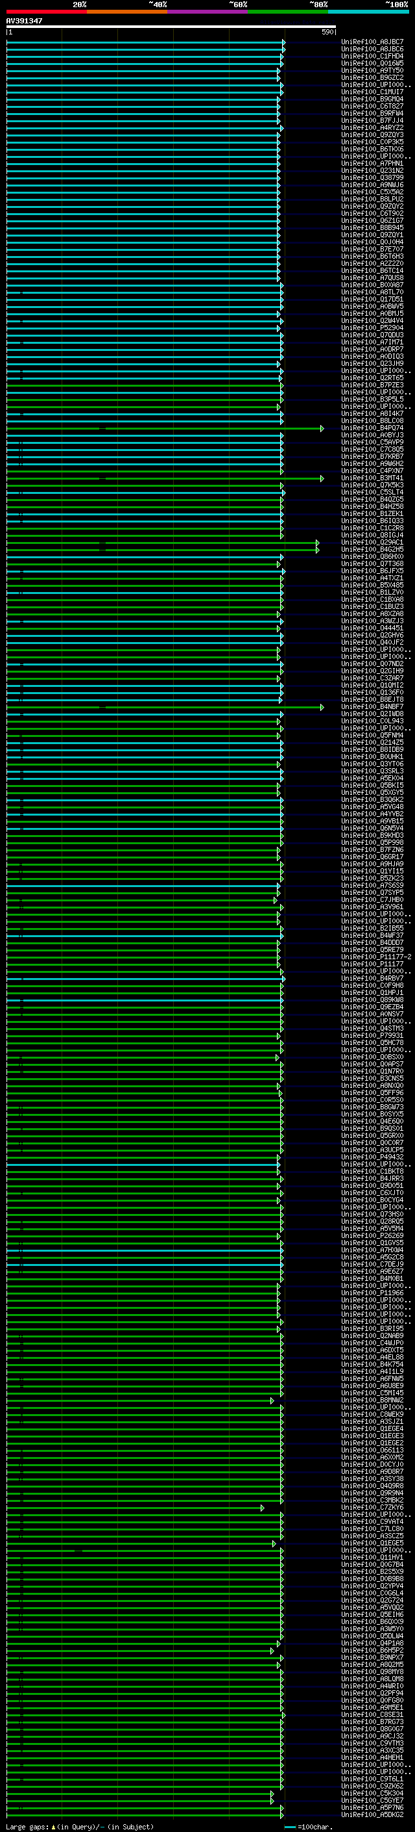
Task: Click the green alignment bar for UniRef100_B4G2H5
Action: (x=163, y=550)
